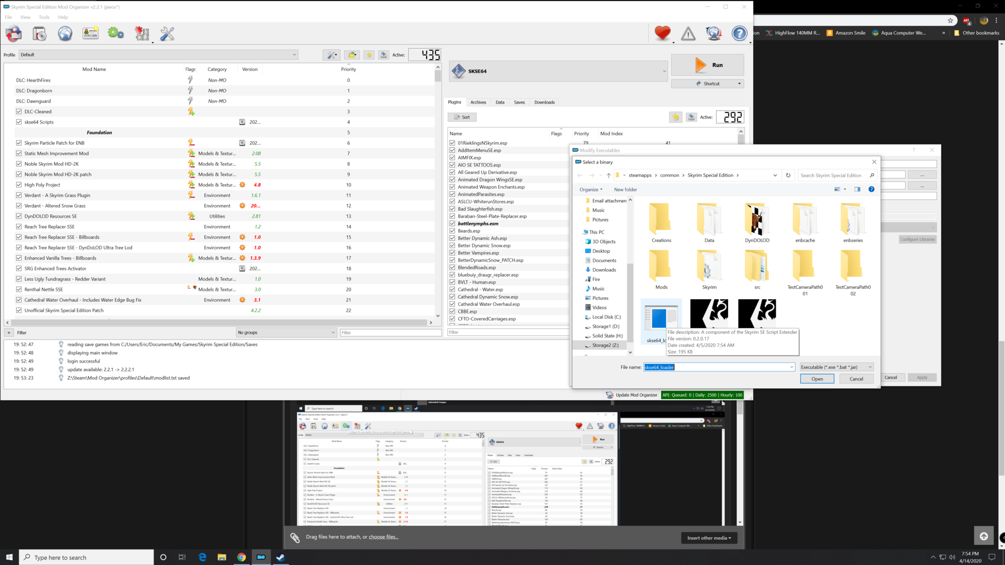Expand the File name history dropdown
Image resolution: width=1005 pixels, height=565 pixels.
click(x=791, y=367)
